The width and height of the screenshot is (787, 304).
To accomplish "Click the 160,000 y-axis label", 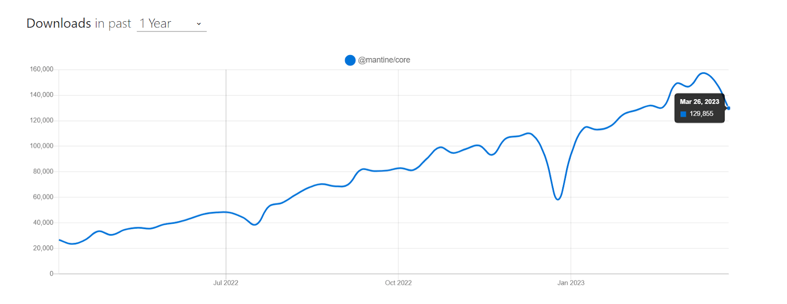I will point(41,69).
